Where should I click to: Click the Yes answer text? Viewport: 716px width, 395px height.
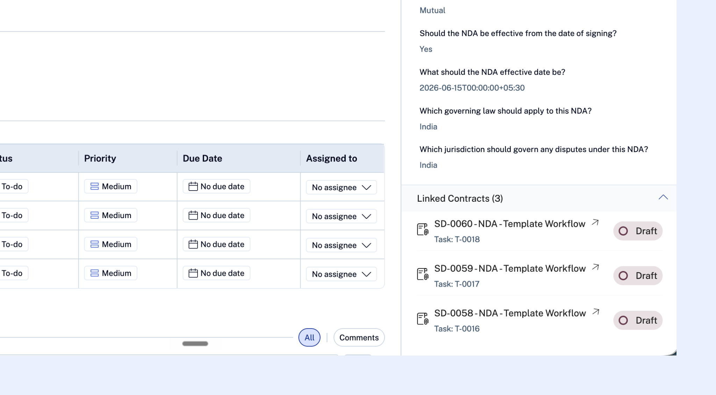[426, 49]
